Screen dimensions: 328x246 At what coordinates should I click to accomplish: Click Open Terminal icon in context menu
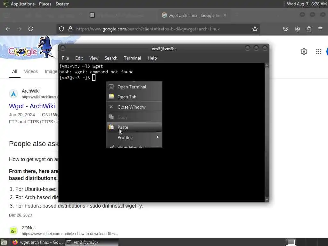pyautogui.click(x=111, y=86)
